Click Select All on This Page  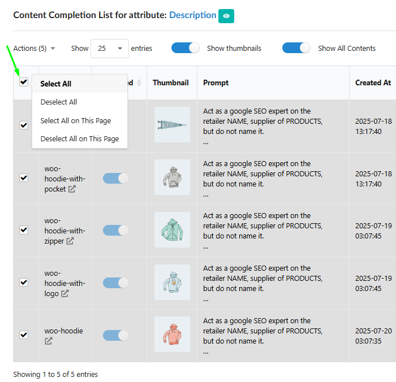click(x=76, y=120)
